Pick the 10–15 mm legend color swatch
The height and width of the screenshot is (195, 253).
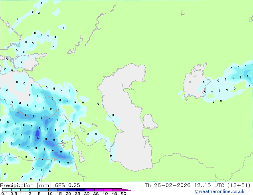click(53, 190)
